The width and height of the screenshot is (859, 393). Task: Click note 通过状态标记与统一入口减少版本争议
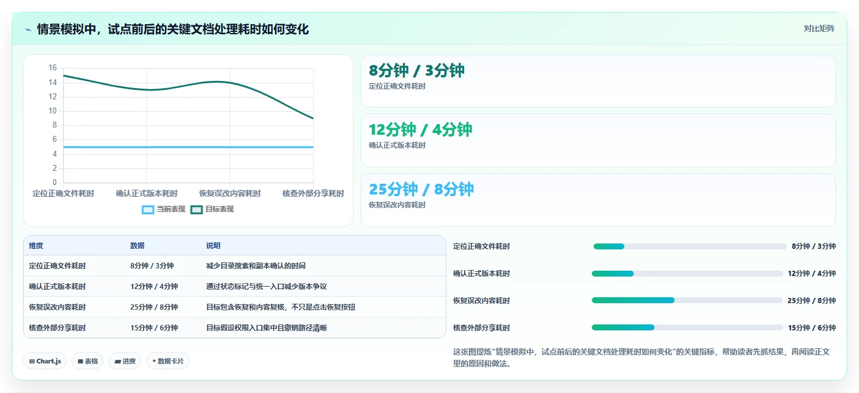(267, 287)
